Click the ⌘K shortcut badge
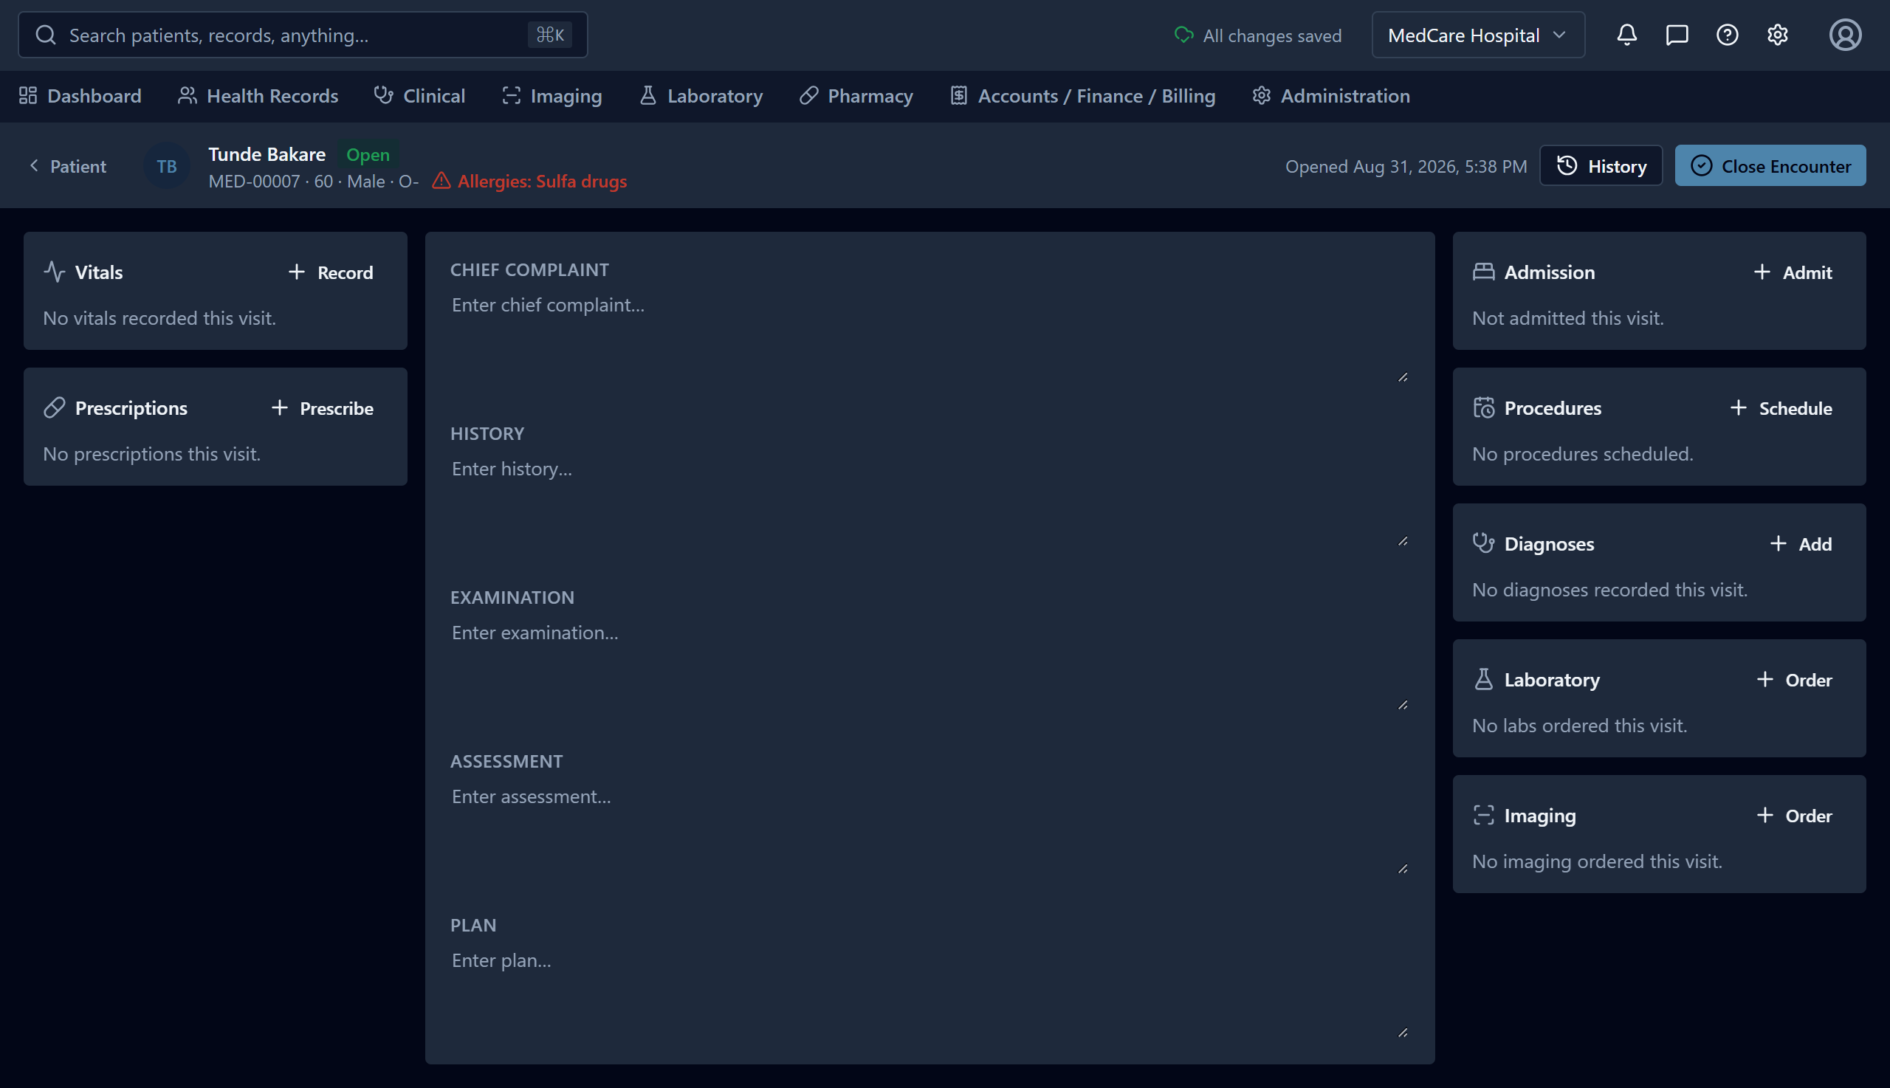Viewport: 1890px width, 1088px height. [549, 35]
